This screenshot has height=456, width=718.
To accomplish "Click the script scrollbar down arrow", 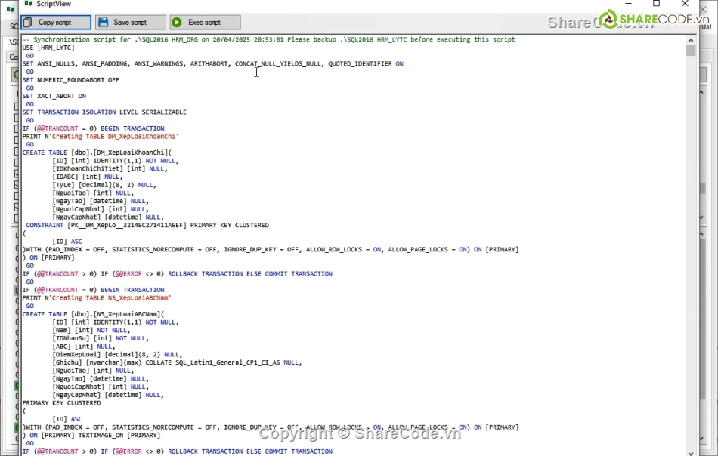I will click(691, 452).
